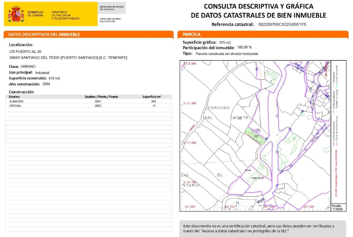Click the Gobierno de España logo text
353x237 pixels.
(35, 14)
